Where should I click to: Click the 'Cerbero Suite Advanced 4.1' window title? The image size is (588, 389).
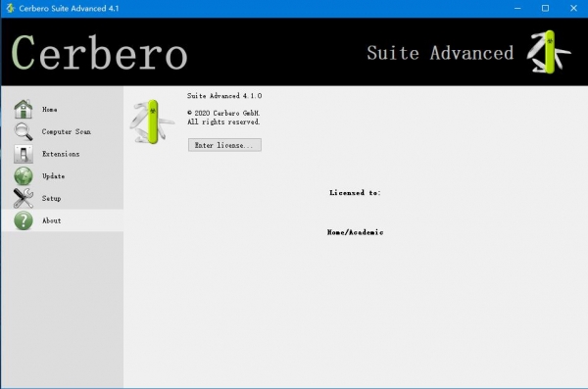click(69, 8)
